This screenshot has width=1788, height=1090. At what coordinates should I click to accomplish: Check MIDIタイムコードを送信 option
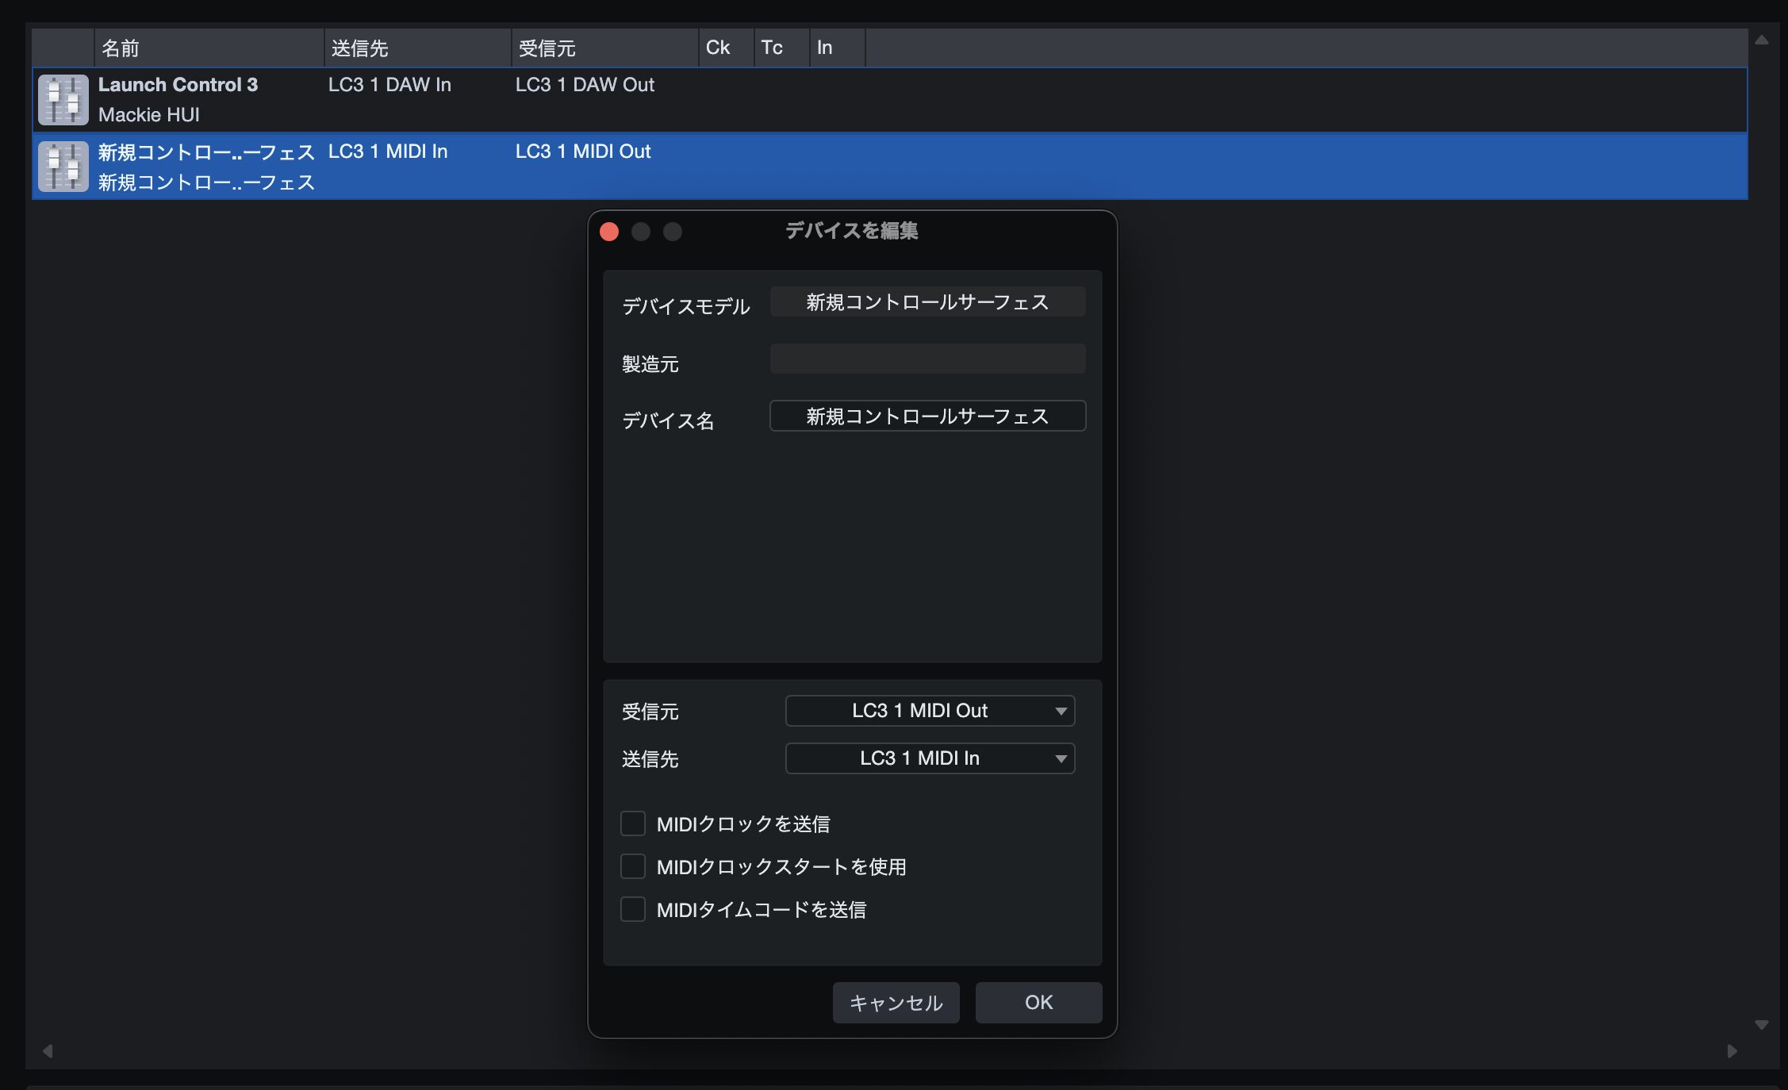[633, 909]
